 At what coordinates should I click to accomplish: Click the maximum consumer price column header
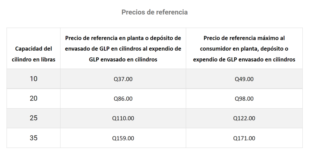pyautogui.click(x=244, y=49)
